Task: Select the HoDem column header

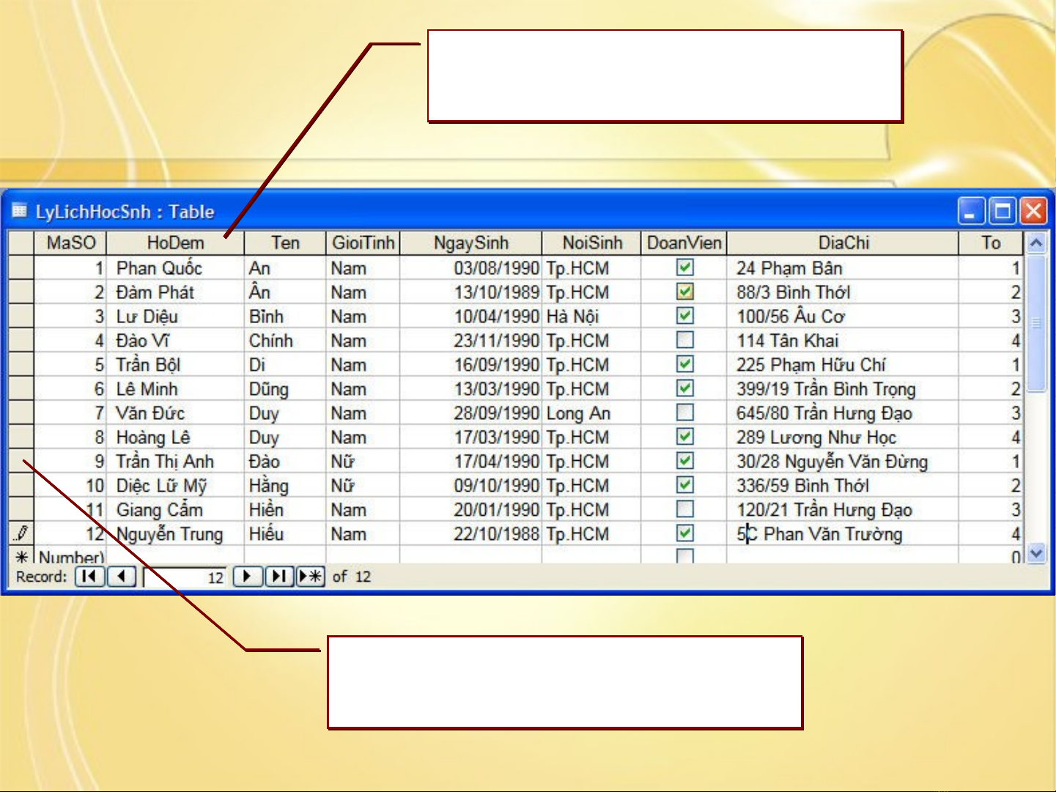Action: 175,243
